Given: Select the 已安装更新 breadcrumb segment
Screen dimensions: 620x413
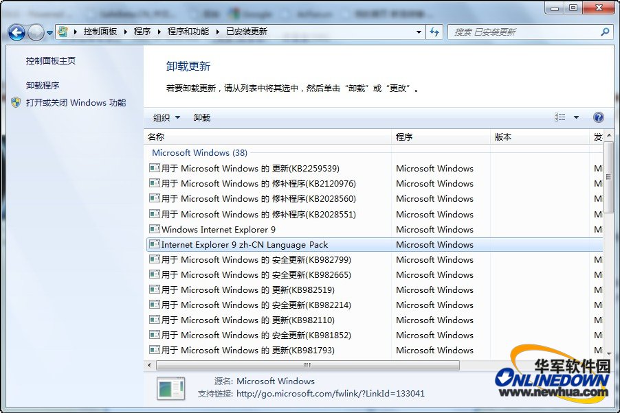Looking at the screenshot, I should point(247,32).
